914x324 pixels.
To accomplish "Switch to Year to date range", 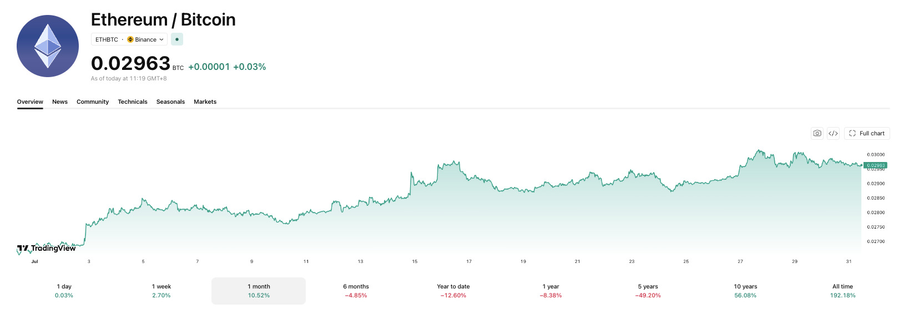I will point(453,291).
